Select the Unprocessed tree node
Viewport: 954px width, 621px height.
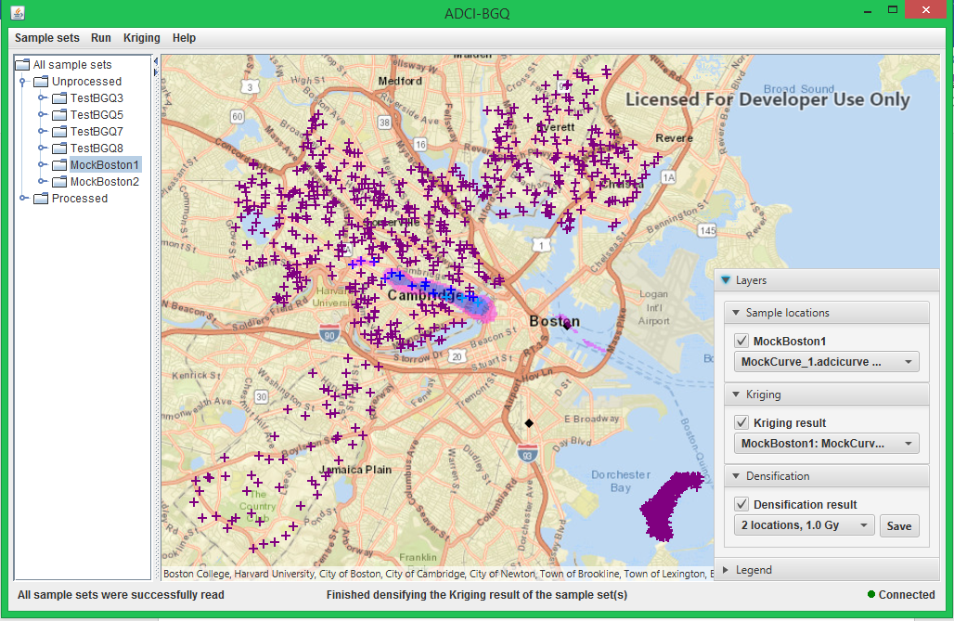(x=86, y=82)
